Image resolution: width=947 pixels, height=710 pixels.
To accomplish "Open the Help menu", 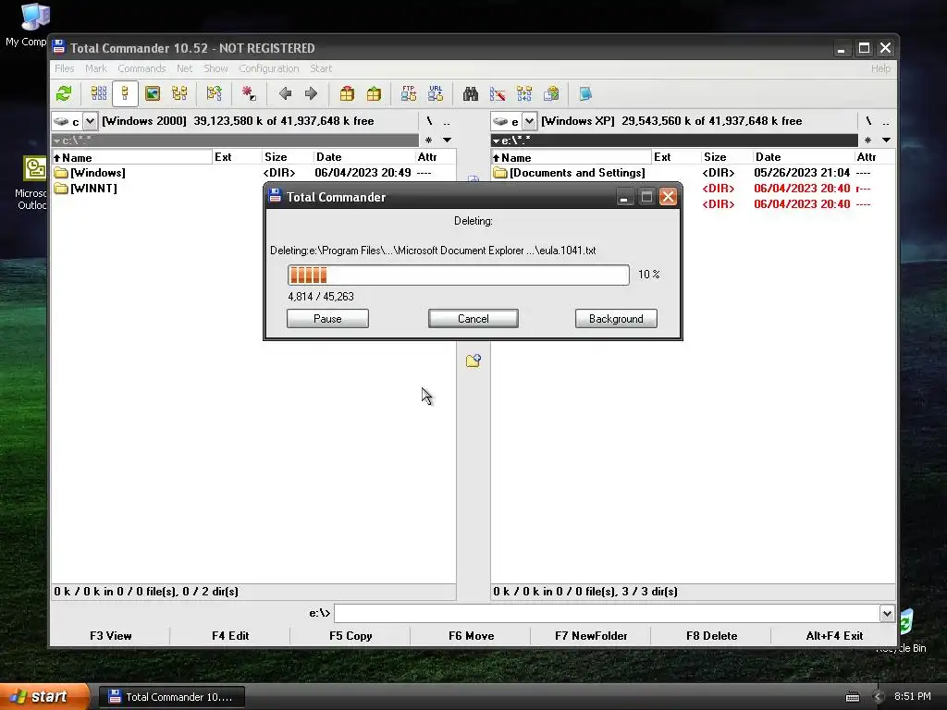I will pyautogui.click(x=880, y=68).
